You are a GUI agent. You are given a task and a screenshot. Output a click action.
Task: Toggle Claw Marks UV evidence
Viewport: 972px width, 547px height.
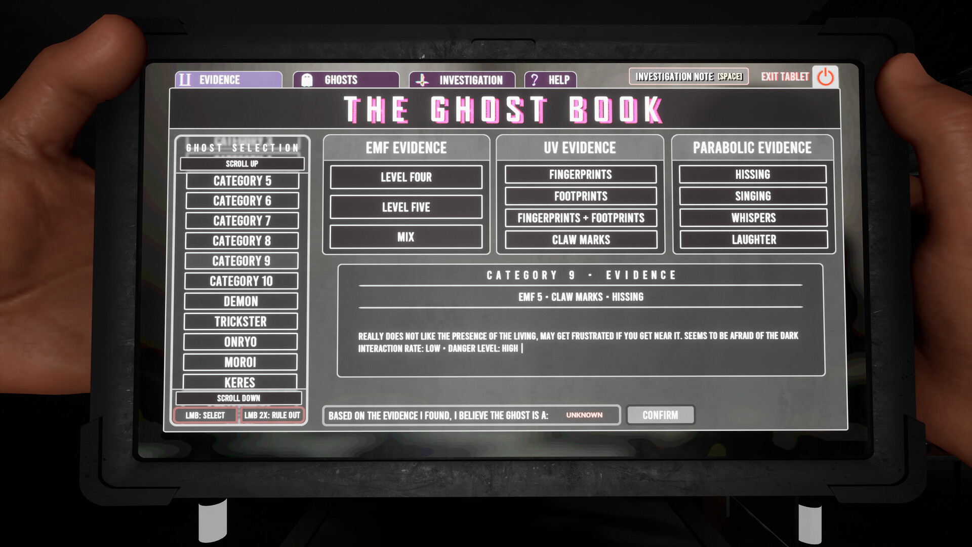point(581,240)
